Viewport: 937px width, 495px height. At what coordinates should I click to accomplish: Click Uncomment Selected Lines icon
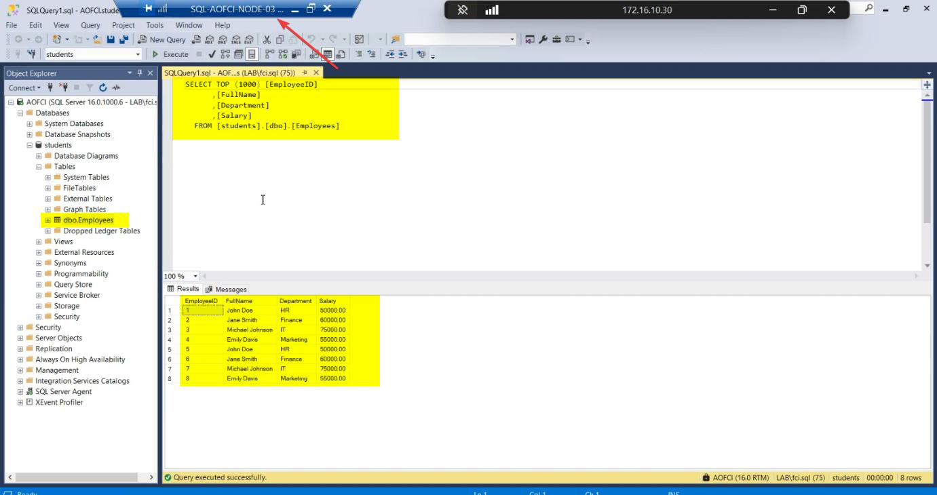point(371,54)
